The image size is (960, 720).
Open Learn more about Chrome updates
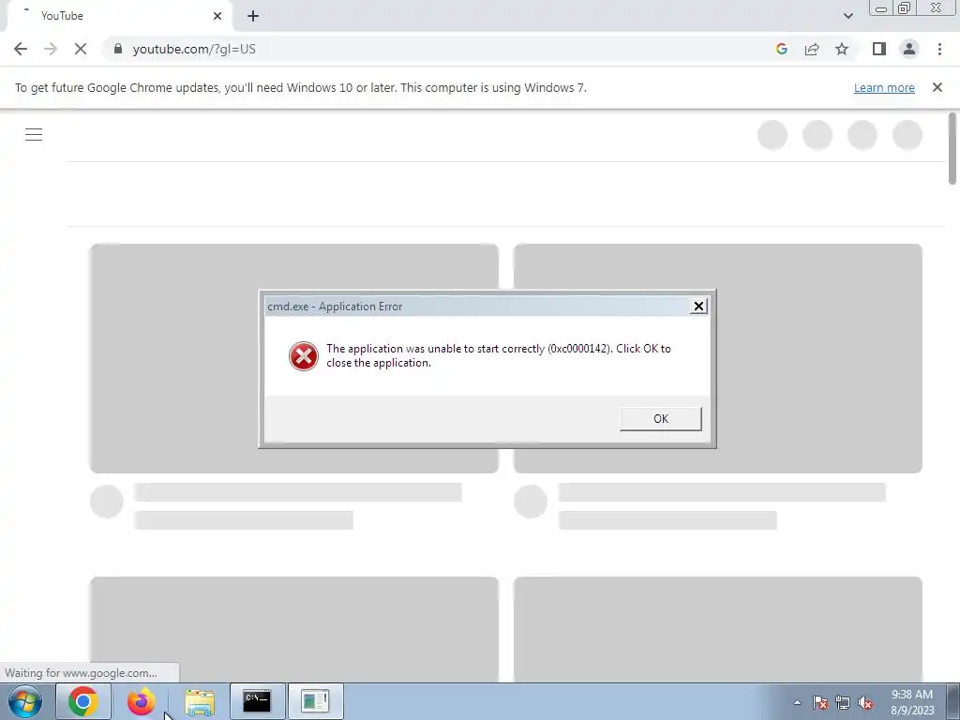click(x=884, y=87)
